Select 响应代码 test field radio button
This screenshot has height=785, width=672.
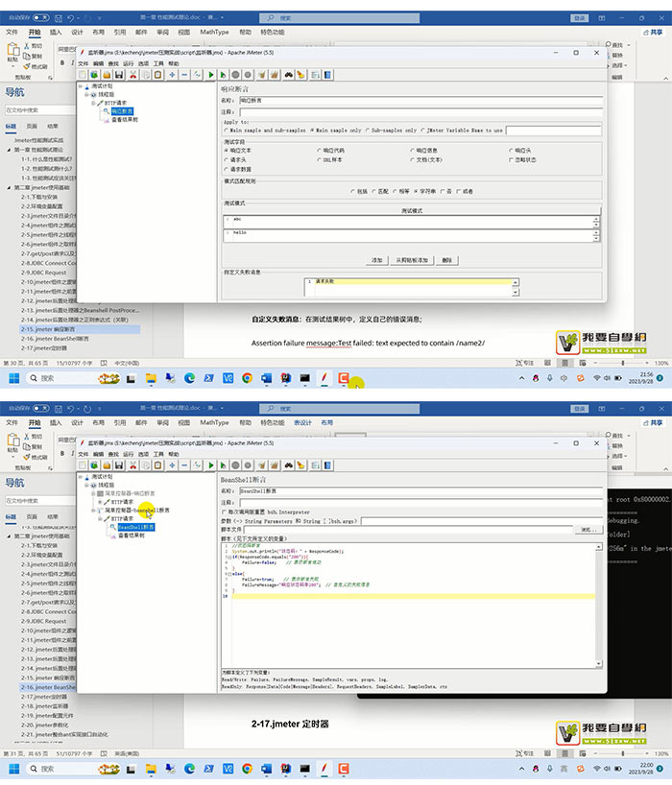click(x=319, y=151)
